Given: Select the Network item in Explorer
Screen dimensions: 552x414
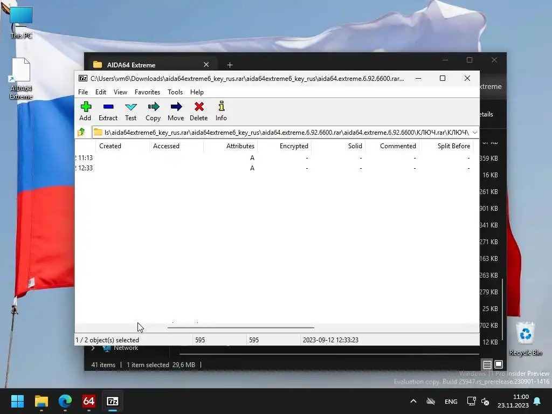Looking at the screenshot, I should tap(126, 348).
